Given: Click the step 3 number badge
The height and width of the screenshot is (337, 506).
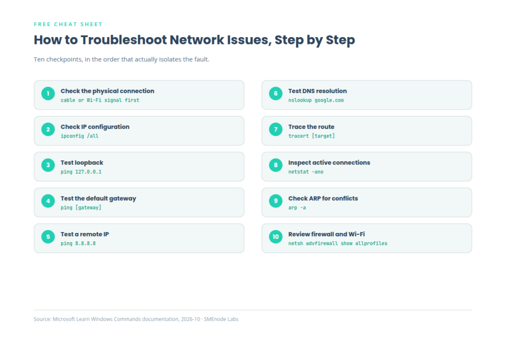Looking at the screenshot, I should [48, 165].
